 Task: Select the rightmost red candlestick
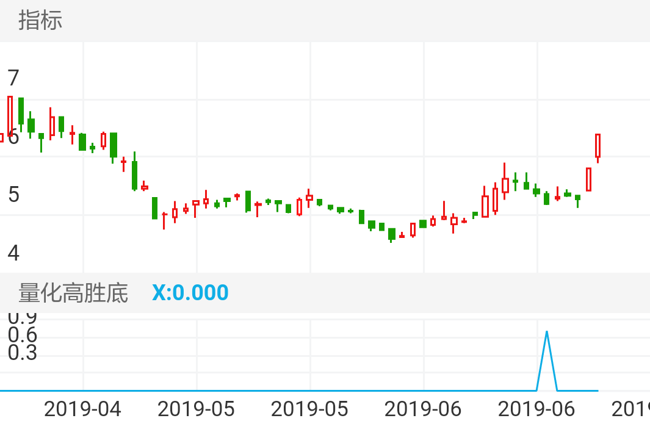598,146
